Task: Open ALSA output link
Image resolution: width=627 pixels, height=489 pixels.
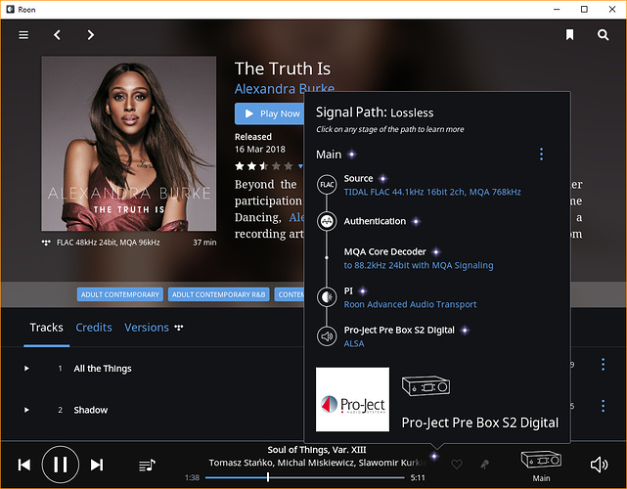Action: pos(354,344)
